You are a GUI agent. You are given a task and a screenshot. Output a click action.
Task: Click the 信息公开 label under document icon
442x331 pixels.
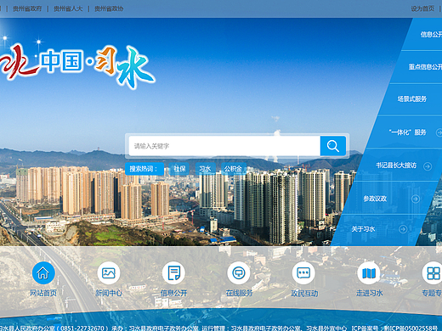[173, 293]
